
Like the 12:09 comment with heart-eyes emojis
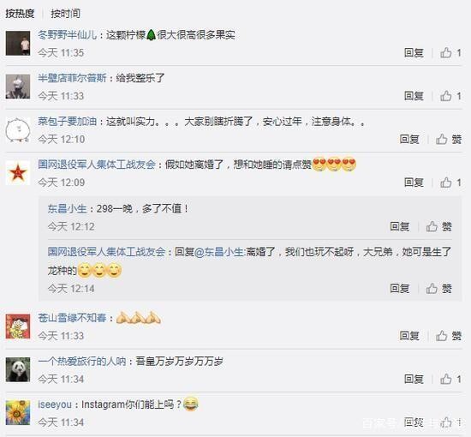pyautogui.click(x=450, y=183)
